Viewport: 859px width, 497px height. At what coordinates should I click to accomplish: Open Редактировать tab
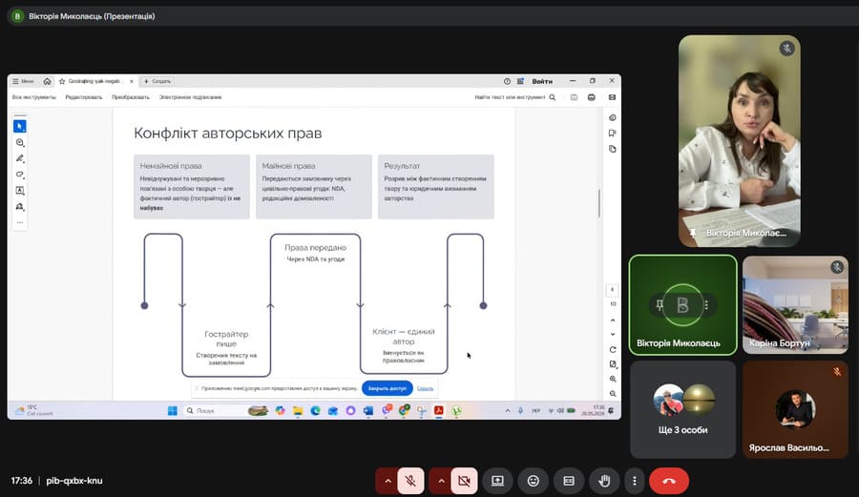point(84,97)
